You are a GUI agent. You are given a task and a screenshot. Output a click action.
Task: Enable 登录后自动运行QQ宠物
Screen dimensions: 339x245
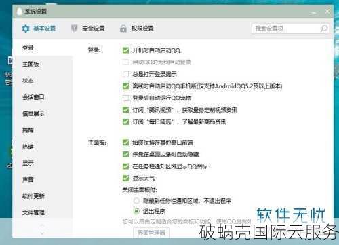(125, 98)
